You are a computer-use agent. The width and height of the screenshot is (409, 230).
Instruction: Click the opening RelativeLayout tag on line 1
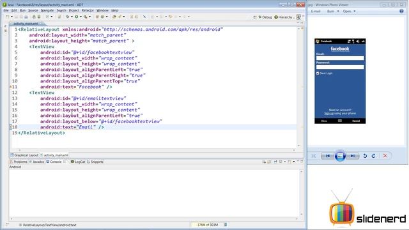pyautogui.click(x=38, y=29)
